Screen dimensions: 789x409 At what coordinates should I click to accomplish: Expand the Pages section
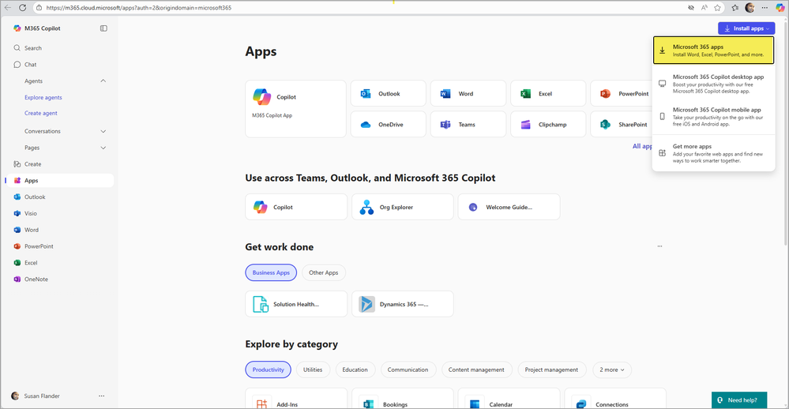click(x=103, y=148)
